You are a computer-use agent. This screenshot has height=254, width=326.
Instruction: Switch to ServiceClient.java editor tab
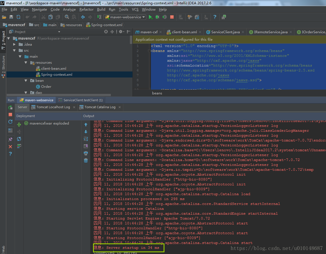pos(225,32)
